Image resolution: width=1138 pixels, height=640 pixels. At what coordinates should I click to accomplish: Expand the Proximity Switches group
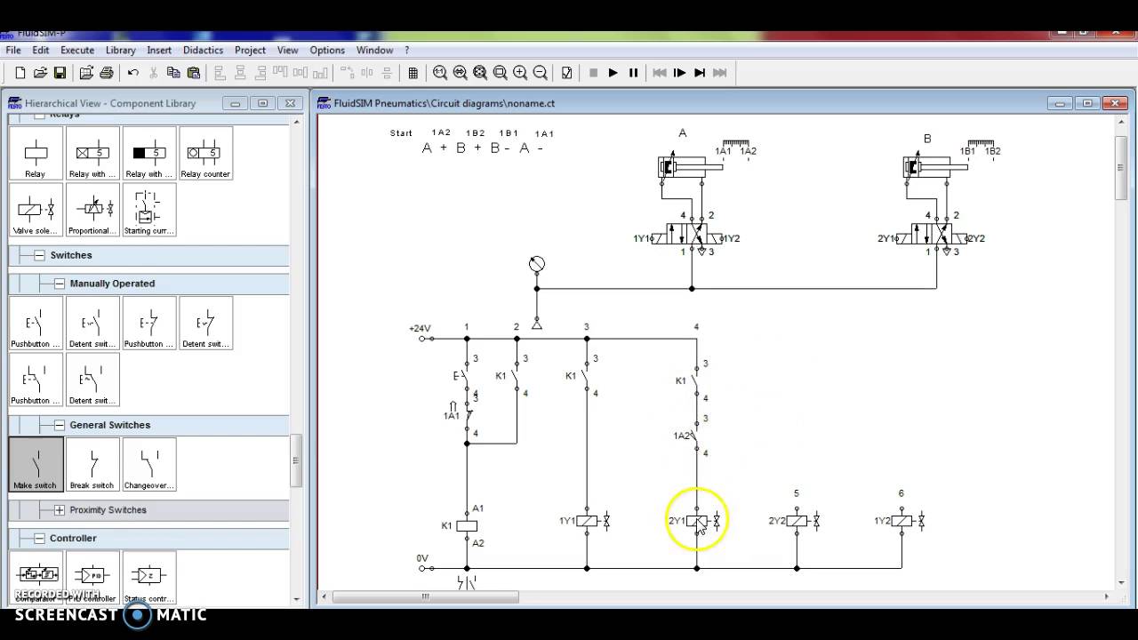[x=60, y=510]
